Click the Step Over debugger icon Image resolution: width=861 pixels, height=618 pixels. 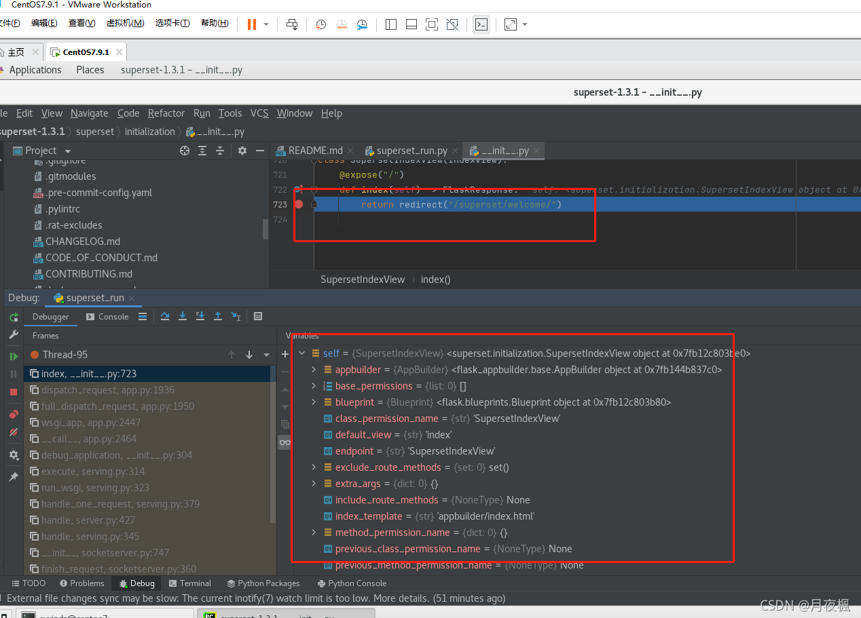(x=165, y=316)
